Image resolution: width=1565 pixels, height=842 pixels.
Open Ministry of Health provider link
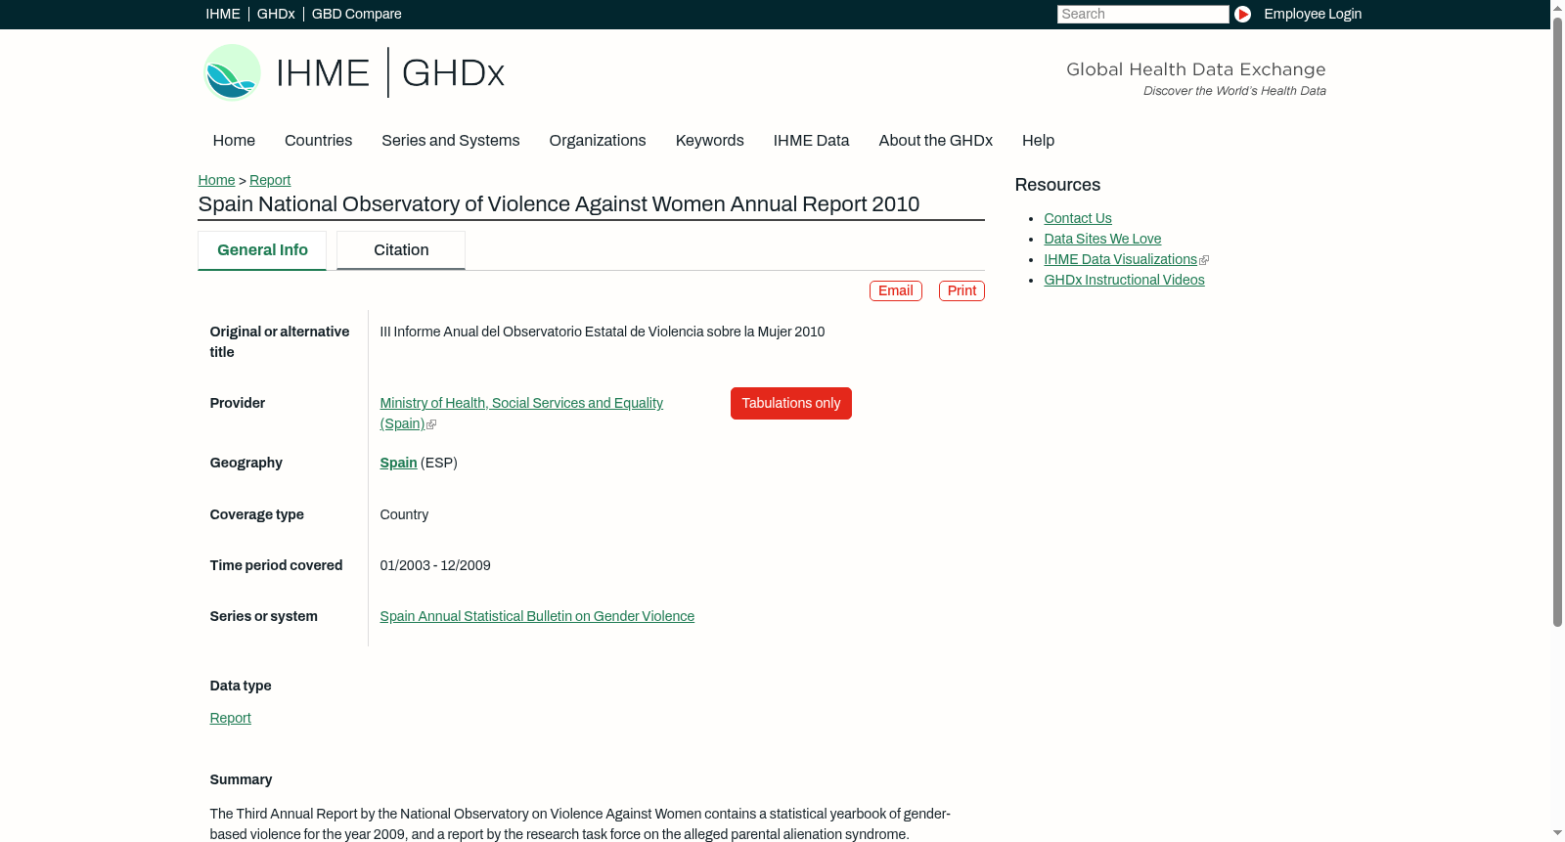(x=521, y=413)
